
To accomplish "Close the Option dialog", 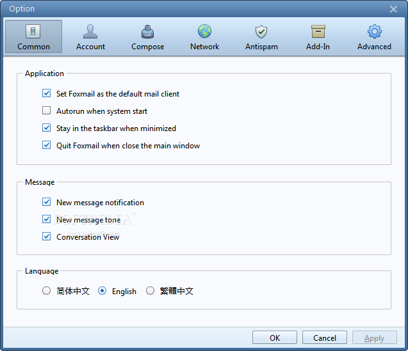I will (x=393, y=10).
